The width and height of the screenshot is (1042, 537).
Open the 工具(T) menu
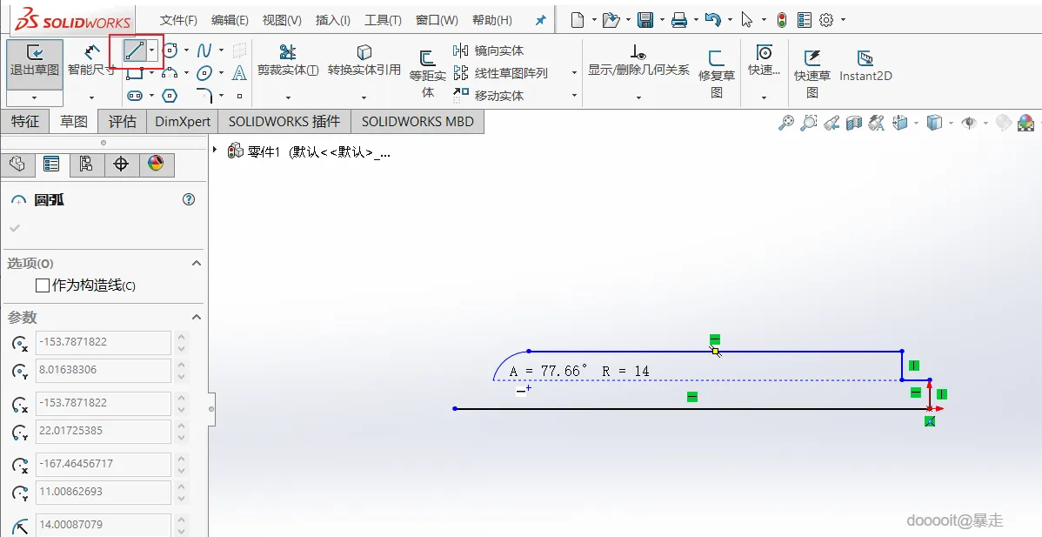pos(383,21)
